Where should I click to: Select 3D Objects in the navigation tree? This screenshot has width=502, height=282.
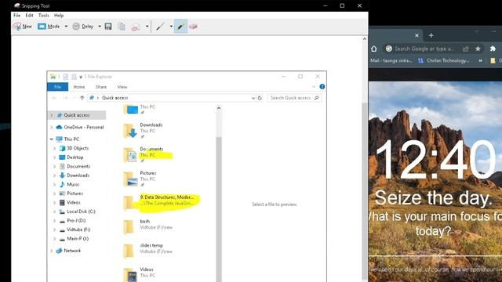(78, 148)
